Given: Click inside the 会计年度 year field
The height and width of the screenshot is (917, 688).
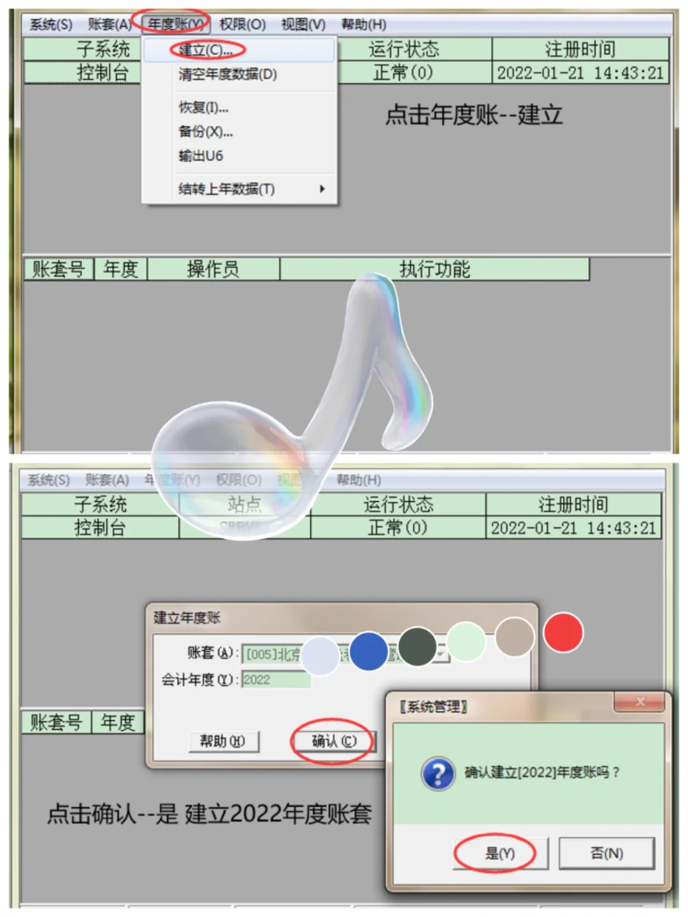Looking at the screenshot, I should click(274, 679).
